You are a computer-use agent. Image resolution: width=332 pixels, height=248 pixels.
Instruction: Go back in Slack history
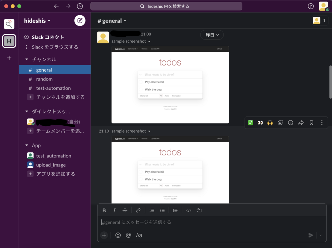pyautogui.click(x=56, y=6)
